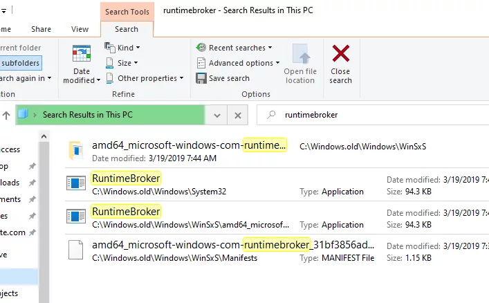Open the Share ribbon tab
The height and width of the screenshot is (303, 489).
[x=41, y=29]
